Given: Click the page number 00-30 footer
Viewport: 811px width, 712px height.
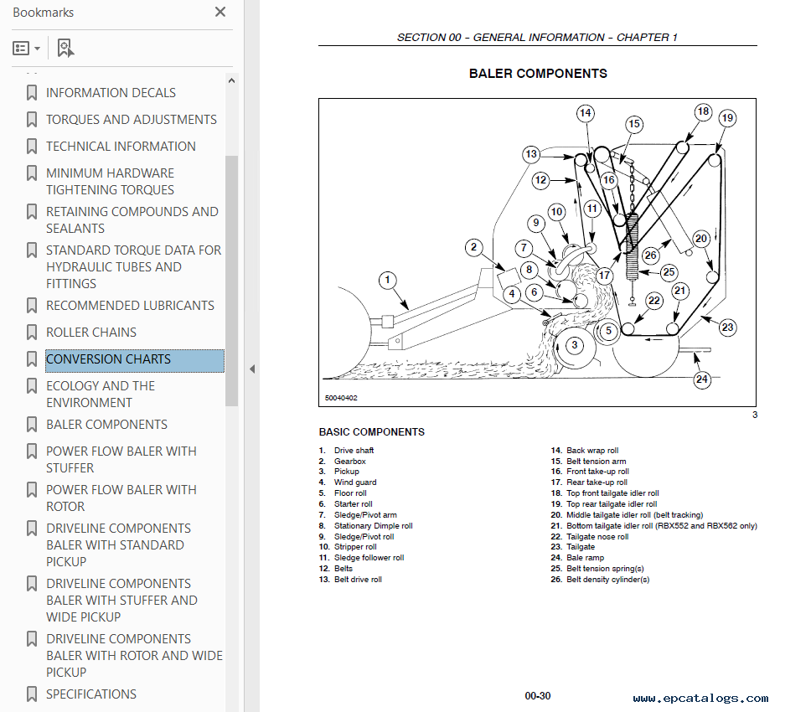Looking at the screenshot, I should pyautogui.click(x=538, y=696).
